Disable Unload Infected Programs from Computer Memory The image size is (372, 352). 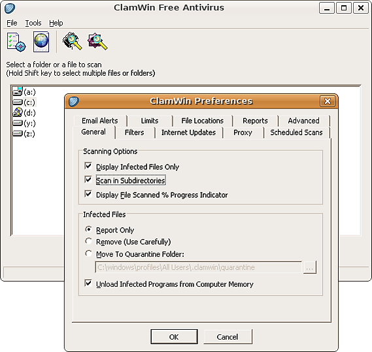tap(88, 283)
